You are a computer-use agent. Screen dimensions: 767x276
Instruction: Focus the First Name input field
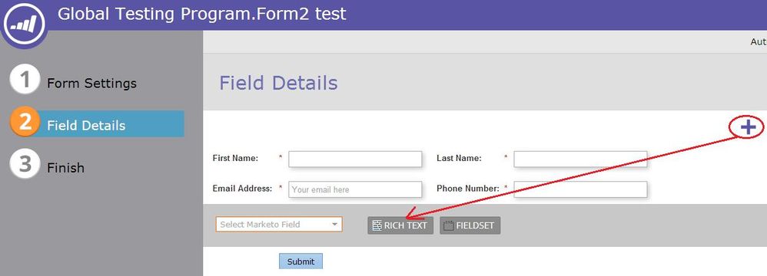point(355,159)
